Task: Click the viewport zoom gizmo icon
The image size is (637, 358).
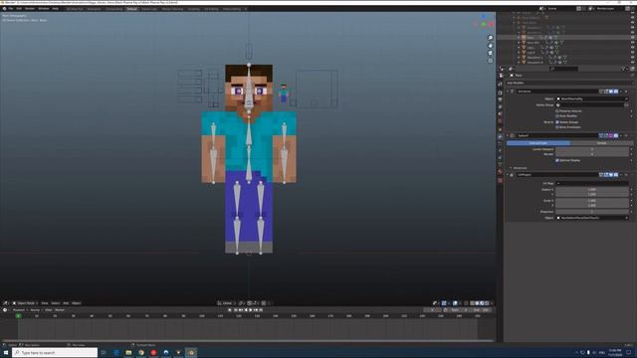Action: tap(491, 38)
